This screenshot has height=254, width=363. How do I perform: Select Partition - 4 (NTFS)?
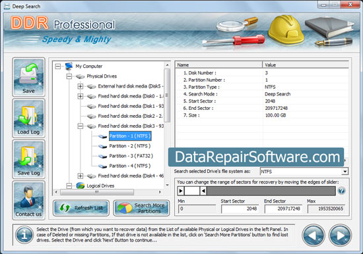(x=129, y=166)
